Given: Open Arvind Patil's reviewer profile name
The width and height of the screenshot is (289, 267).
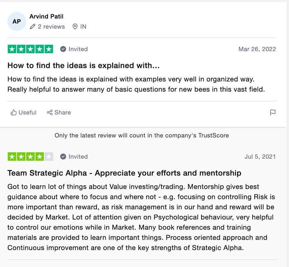Looking at the screenshot, I should [x=46, y=16].
